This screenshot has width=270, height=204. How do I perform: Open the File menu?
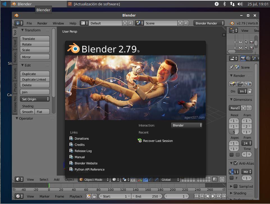(x=29, y=23)
